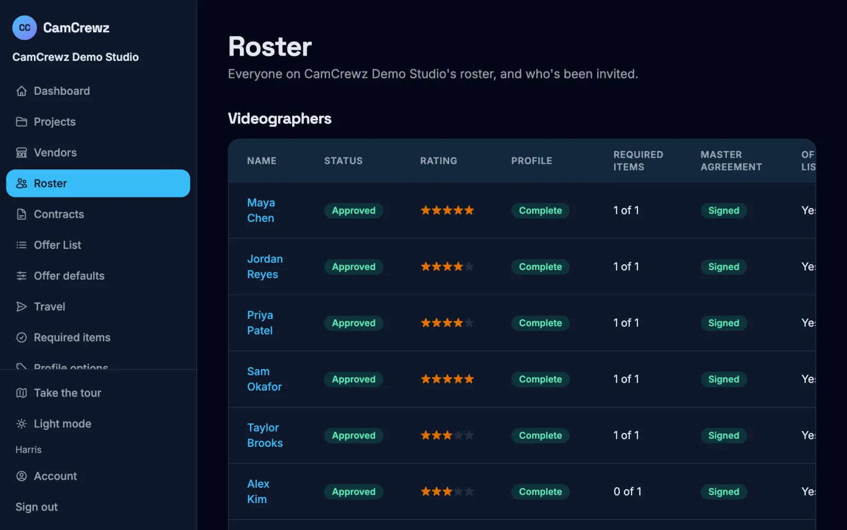Open Taylor Brooks's profile link
The width and height of the screenshot is (847, 530).
[x=265, y=435]
